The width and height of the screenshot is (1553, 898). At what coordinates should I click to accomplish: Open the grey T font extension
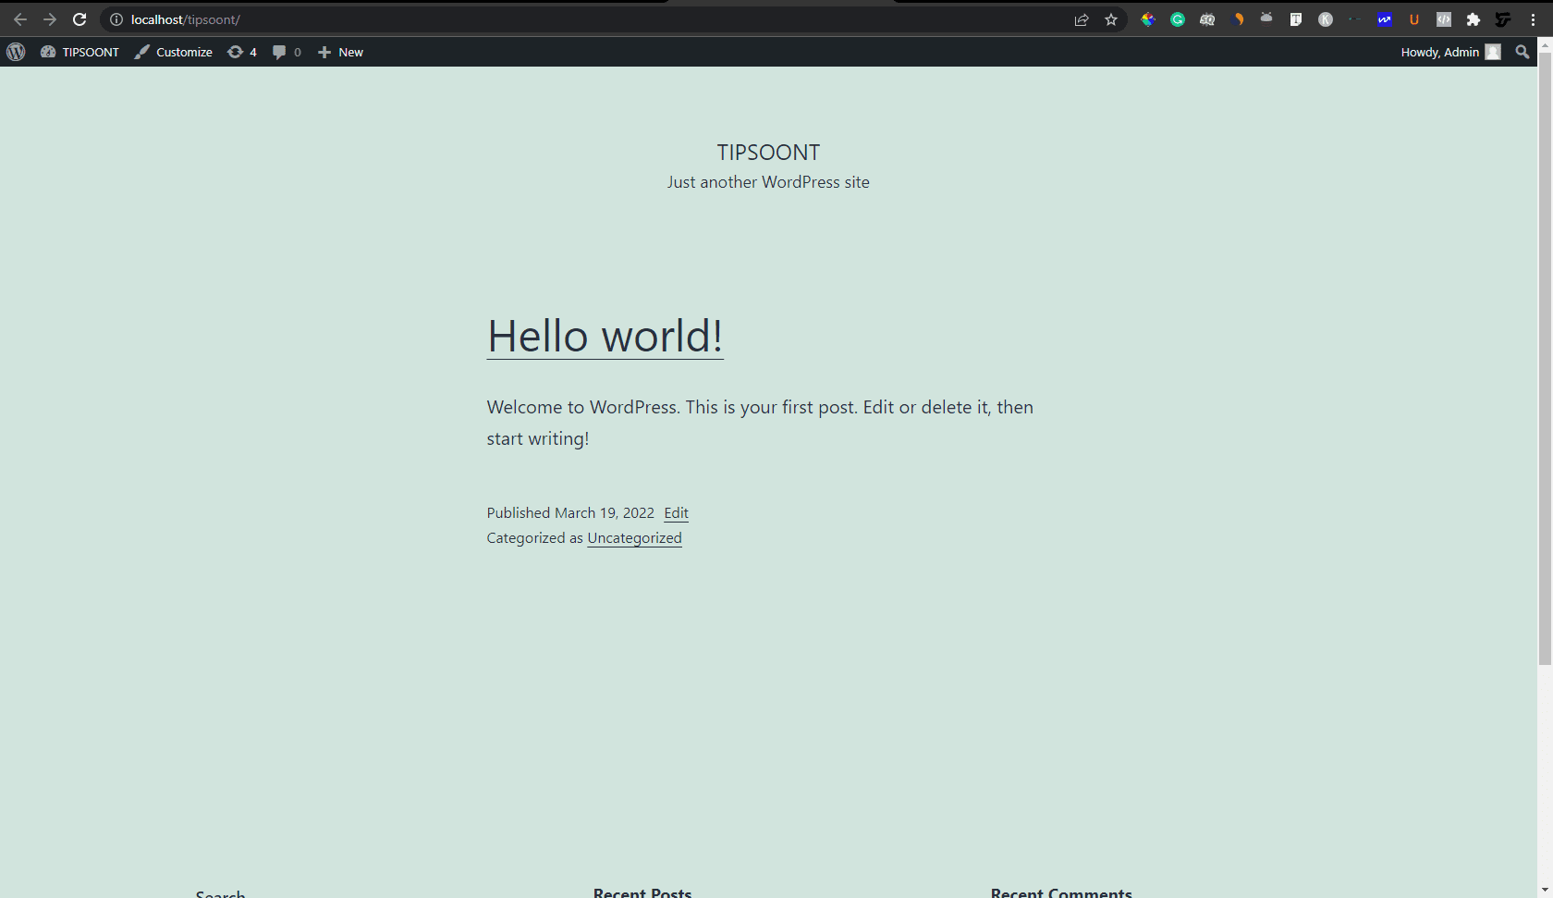click(1296, 19)
